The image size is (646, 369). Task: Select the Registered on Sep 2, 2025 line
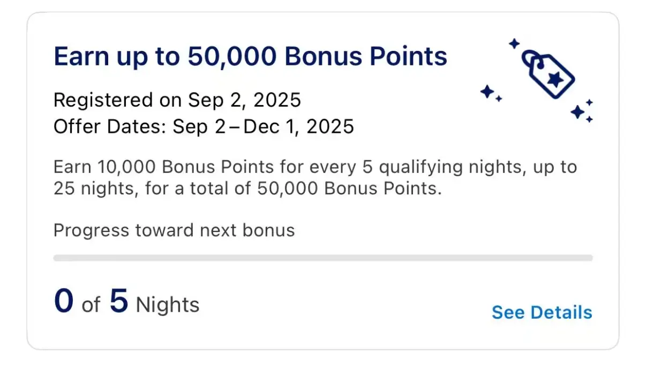point(177,100)
